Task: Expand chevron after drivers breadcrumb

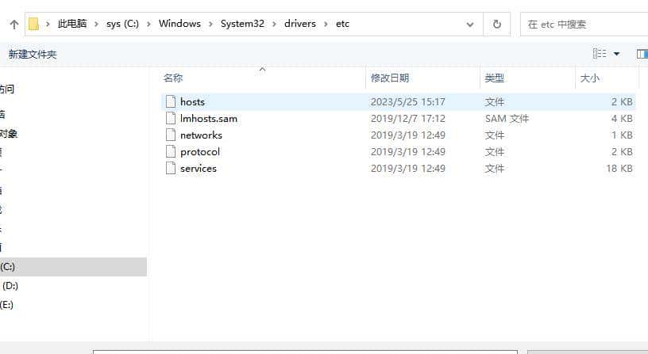Action: (326, 25)
